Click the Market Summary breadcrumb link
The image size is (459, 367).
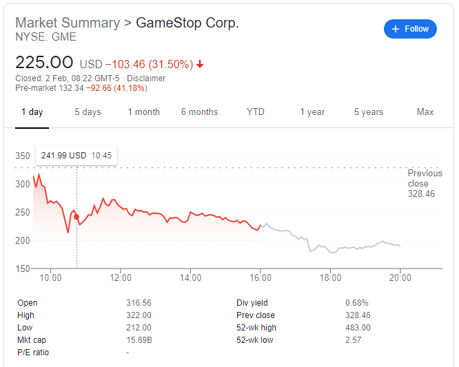(68, 23)
